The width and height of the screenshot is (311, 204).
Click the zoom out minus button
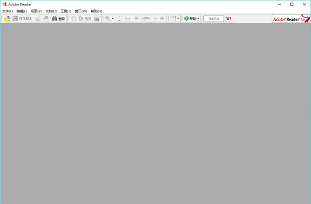coord(136,19)
